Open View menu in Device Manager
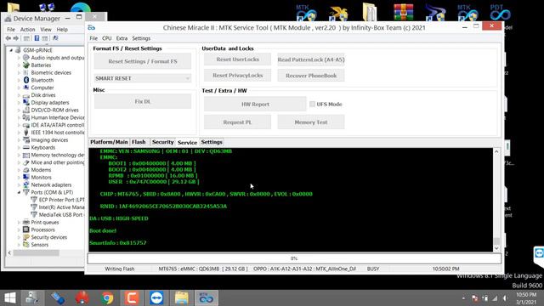The image size is (544, 306). point(46,30)
